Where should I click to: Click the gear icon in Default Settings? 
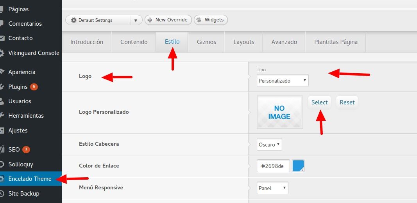[73, 20]
